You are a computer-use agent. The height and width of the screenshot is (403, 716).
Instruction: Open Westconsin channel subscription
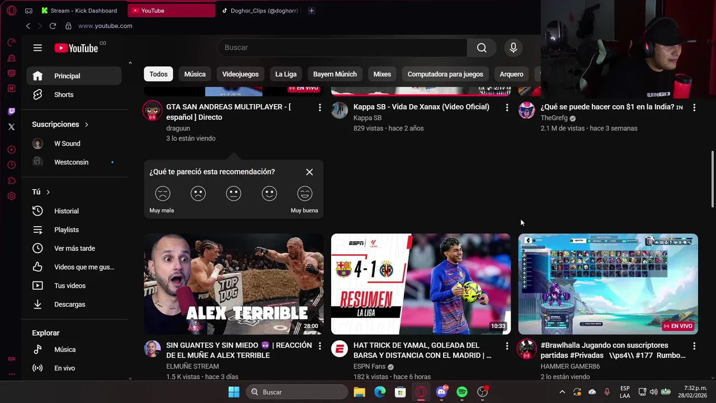click(x=74, y=162)
